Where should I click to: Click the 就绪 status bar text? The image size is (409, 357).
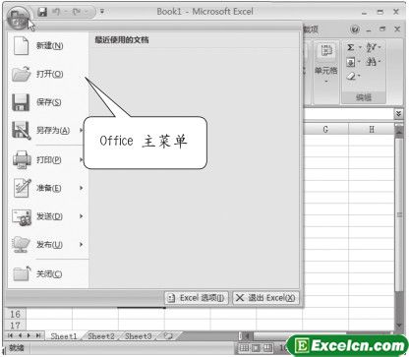[16, 348]
